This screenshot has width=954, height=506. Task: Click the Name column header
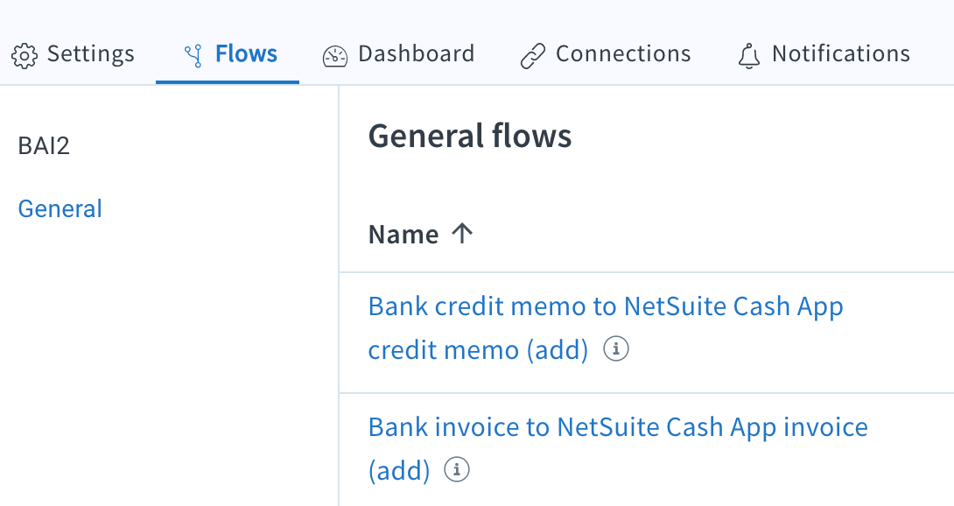(x=403, y=233)
